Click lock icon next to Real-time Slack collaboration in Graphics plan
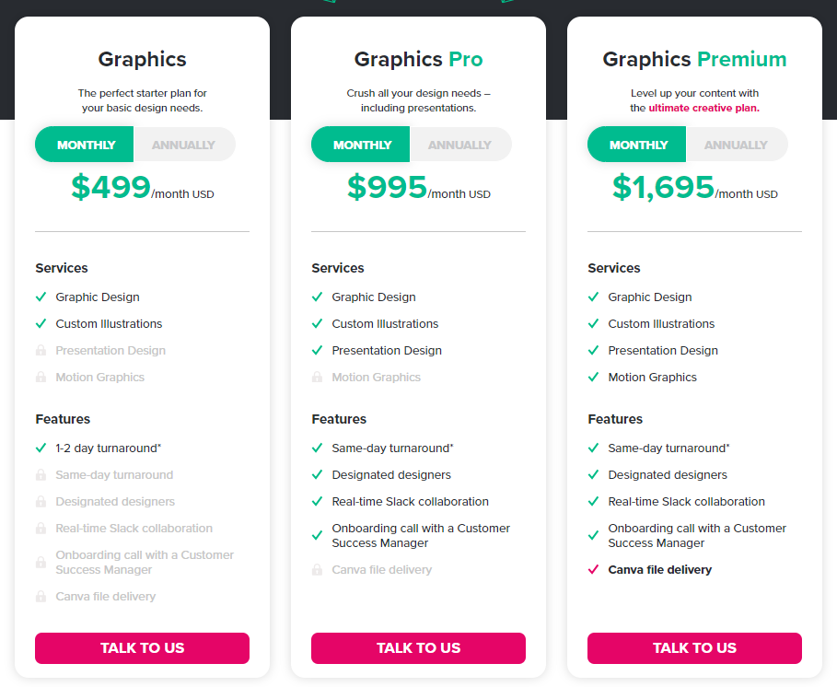 click(41, 528)
